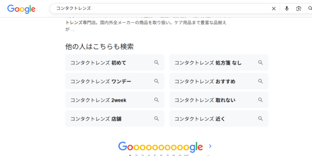Search for コンタクトレンズ おすすめ
Screen dimensions: 312x156
[x=219, y=81]
